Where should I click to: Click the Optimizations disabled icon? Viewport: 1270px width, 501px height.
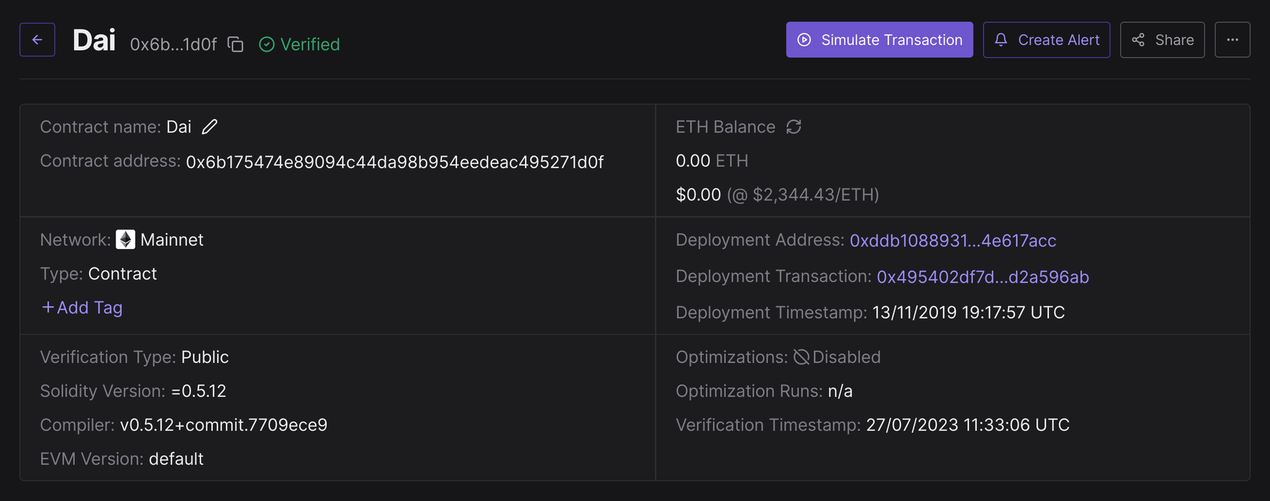coord(801,357)
